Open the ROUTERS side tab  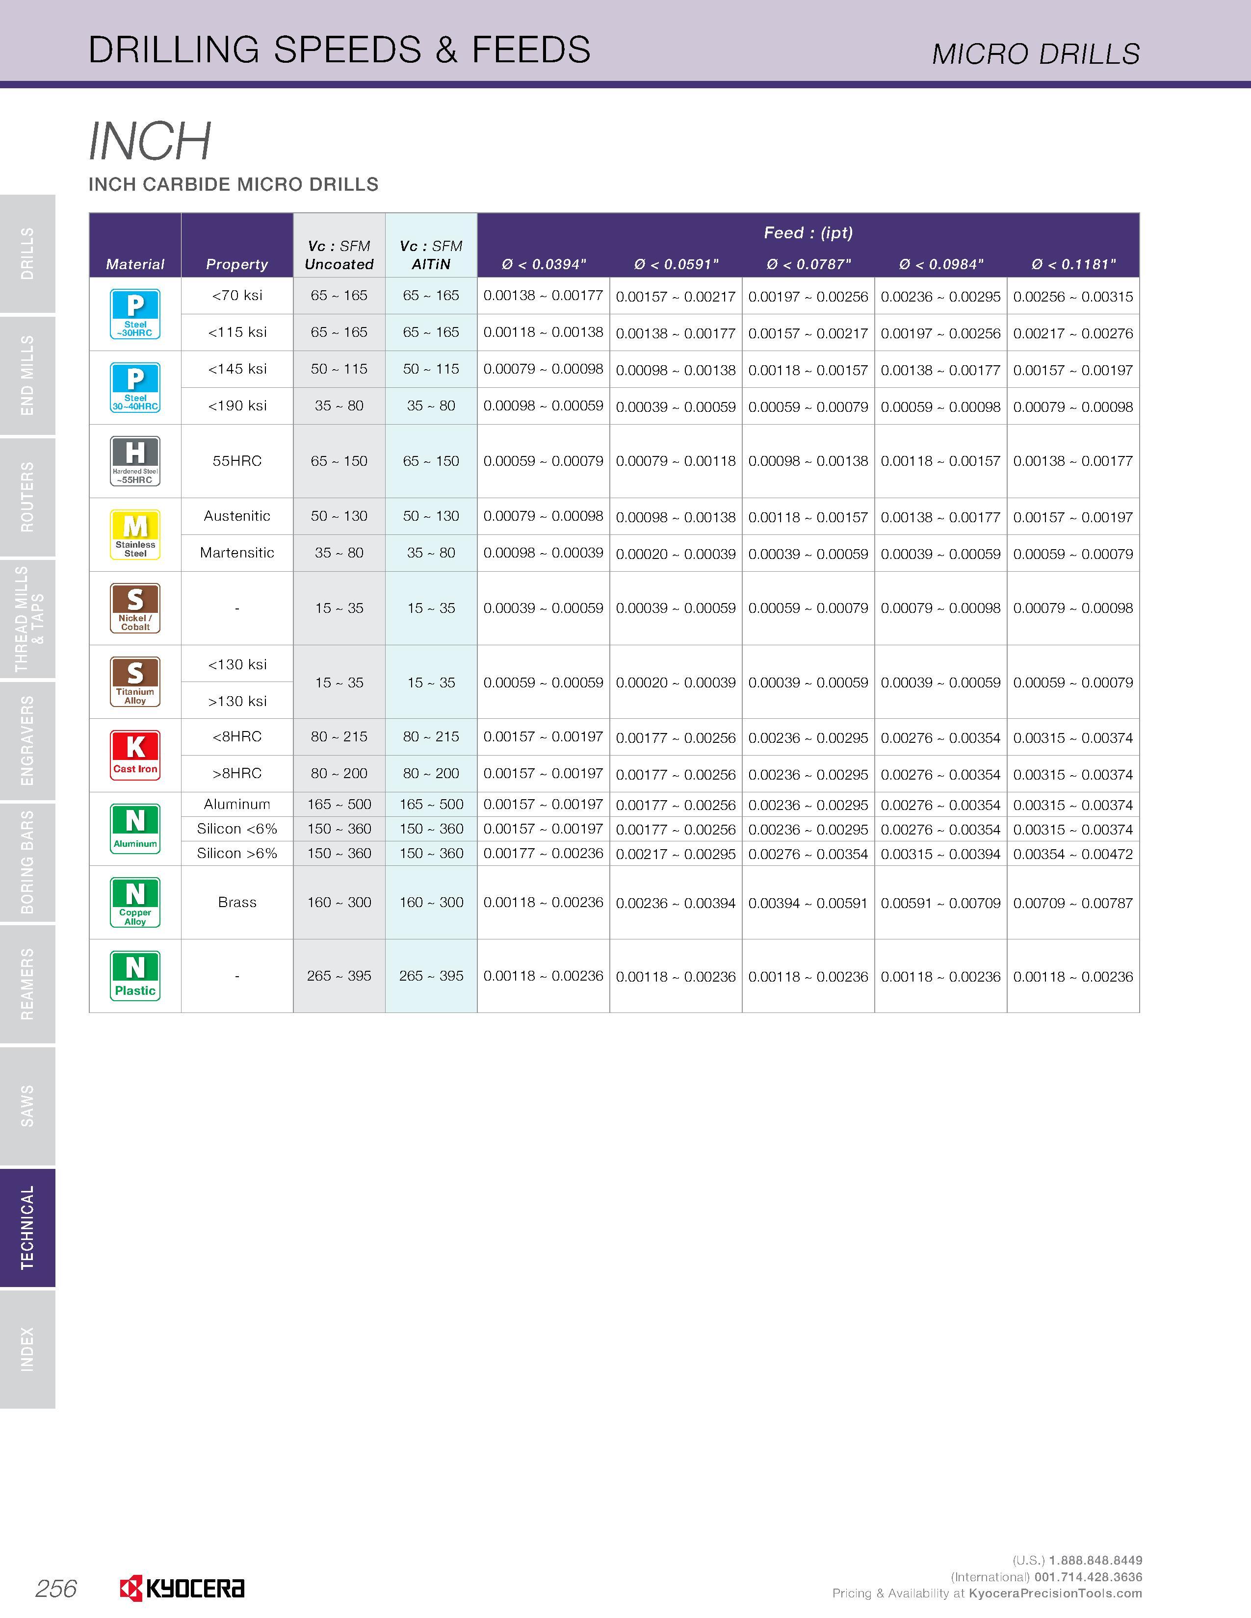point(27,497)
